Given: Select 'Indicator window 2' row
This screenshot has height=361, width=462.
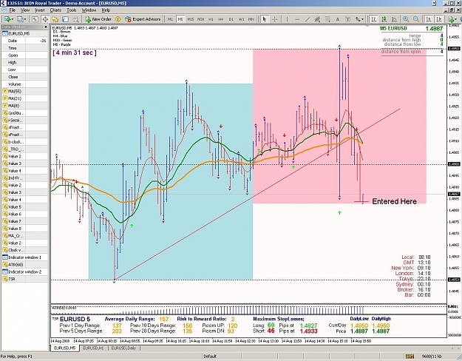Looking at the screenshot, I should [x=24, y=272].
